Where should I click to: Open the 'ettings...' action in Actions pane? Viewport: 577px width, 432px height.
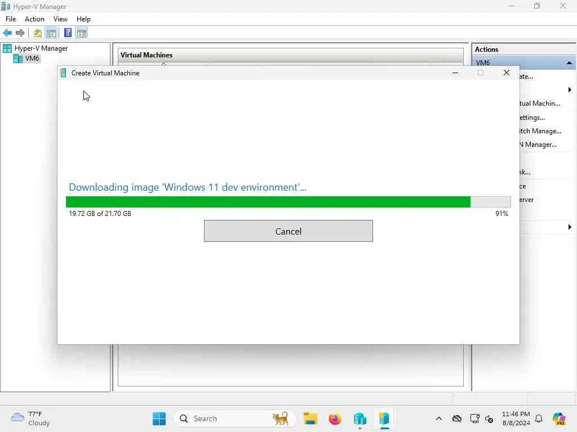pos(532,118)
